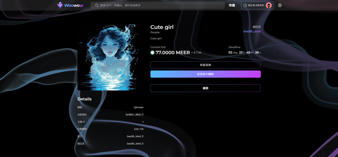The height and width of the screenshot is (157, 338).
Task: Click the wallet icon beside 162.16 MEER
Action: 245,5
